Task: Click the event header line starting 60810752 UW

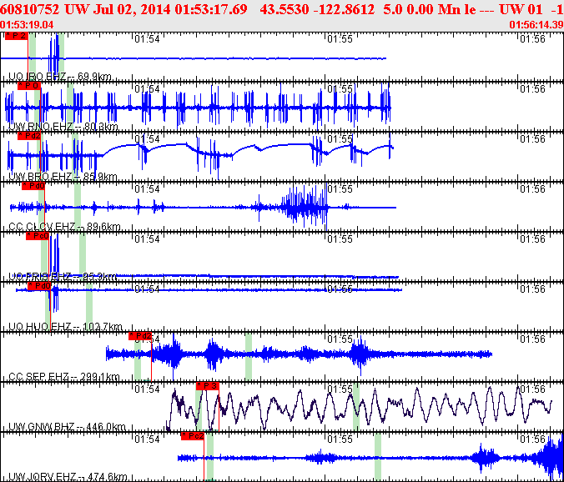Action: [x=282, y=10]
